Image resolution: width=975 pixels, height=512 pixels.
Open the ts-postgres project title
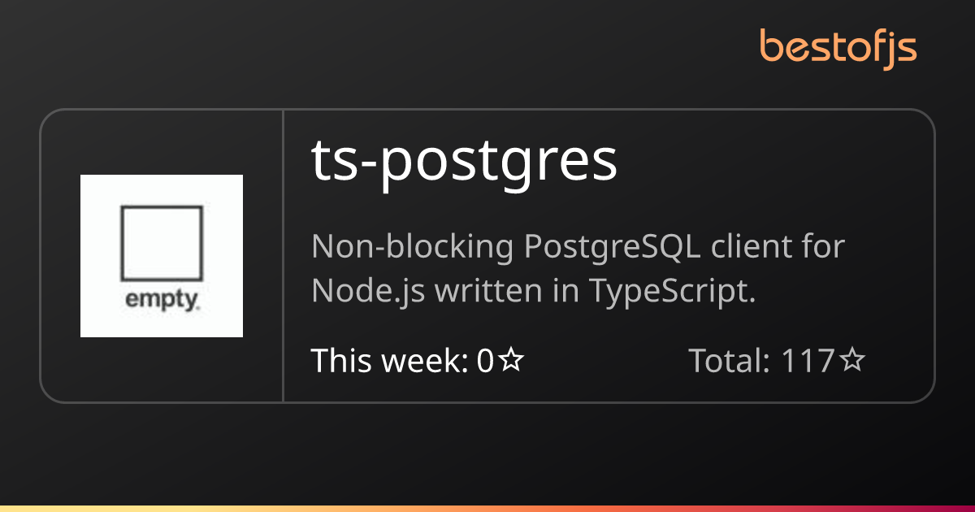point(464,162)
